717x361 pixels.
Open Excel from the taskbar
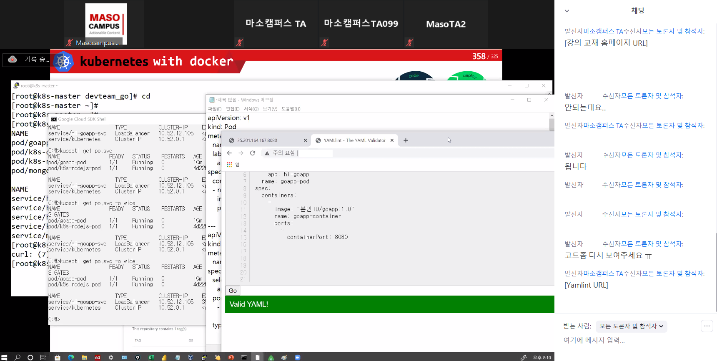coord(151,357)
